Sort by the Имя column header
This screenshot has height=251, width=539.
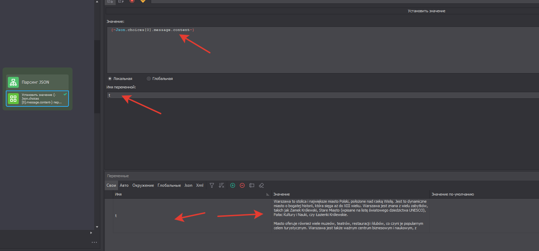click(x=192, y=195)
